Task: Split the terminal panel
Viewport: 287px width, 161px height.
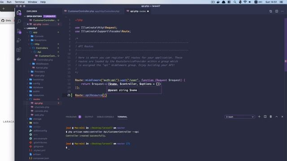Action: [265, 117]
